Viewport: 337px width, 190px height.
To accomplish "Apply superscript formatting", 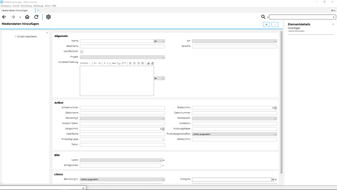I will pos(124,63).
